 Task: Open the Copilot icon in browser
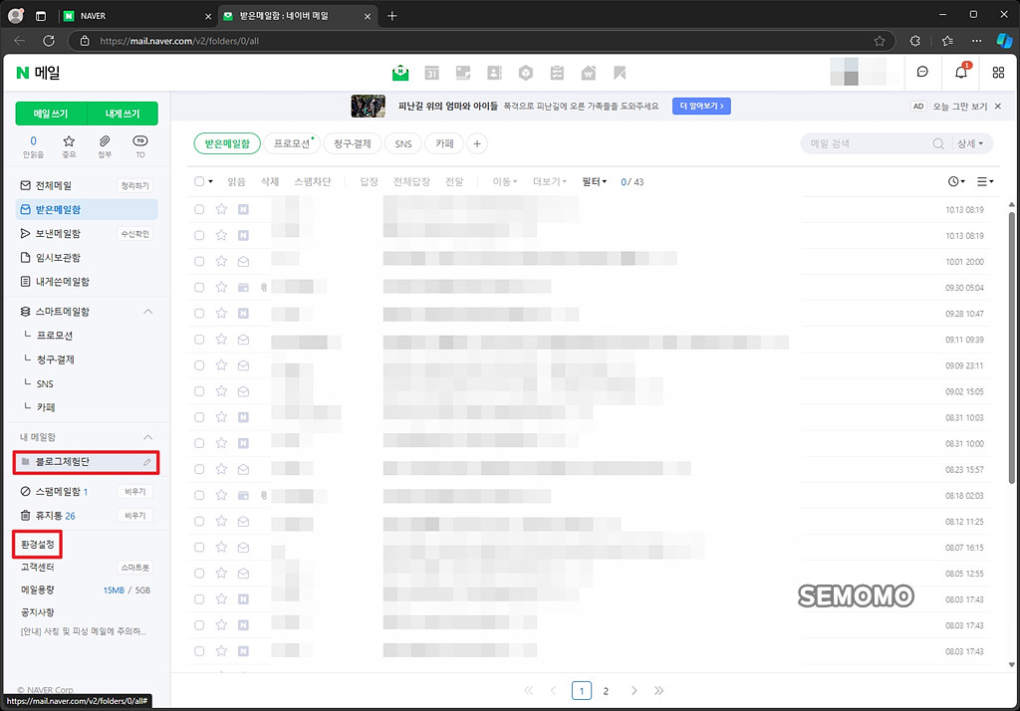coord(1004,41)
